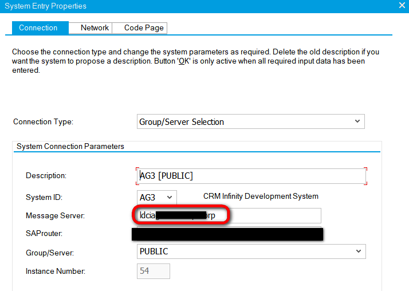
Task: Click the Description input field
Action: [x=251, y=176]
